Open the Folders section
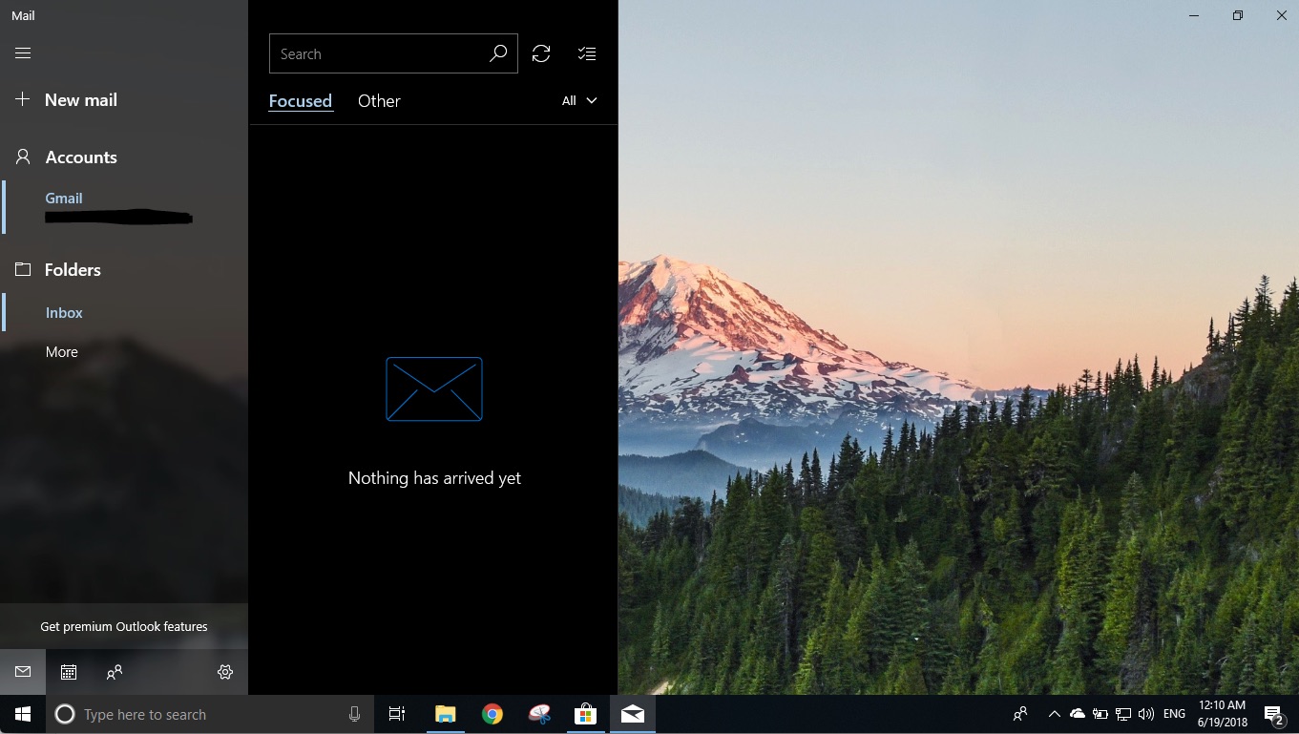Screen dimensions: 1299x734 (x=58, y=270)
